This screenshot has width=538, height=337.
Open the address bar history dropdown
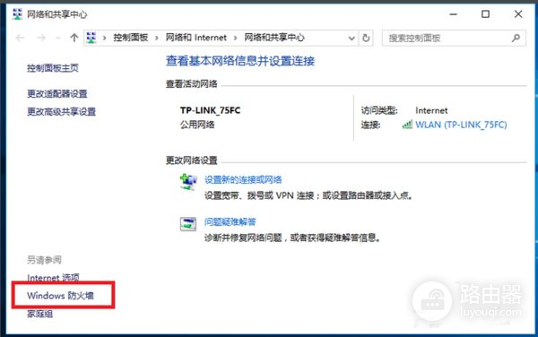coord(351,38)
